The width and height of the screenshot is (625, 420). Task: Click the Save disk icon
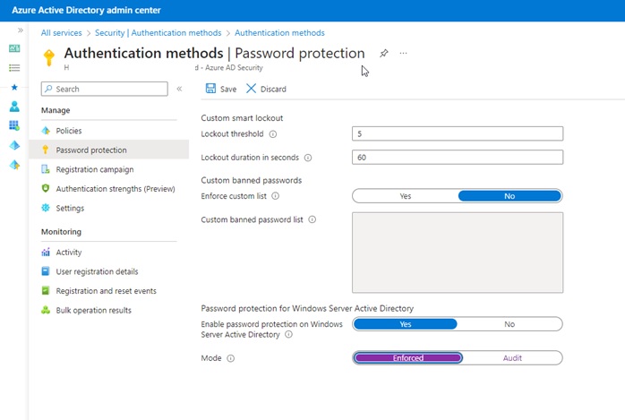(210, 89)
